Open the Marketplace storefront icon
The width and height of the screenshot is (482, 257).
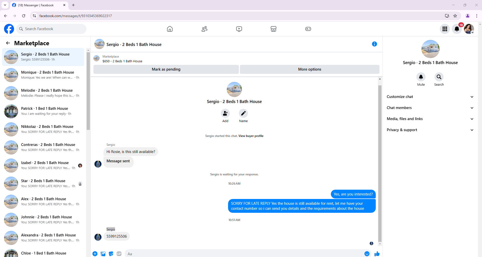coord(274,29)
